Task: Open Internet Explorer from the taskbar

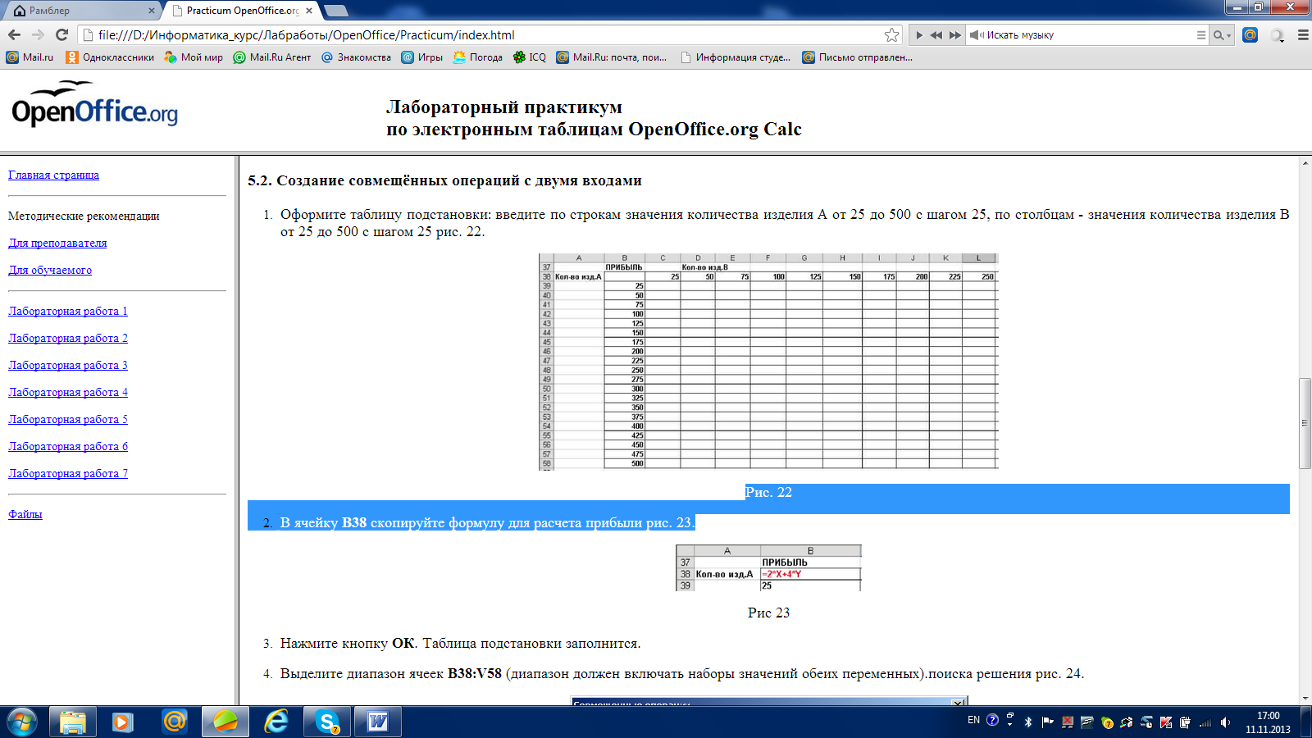Action: point(276,722)
